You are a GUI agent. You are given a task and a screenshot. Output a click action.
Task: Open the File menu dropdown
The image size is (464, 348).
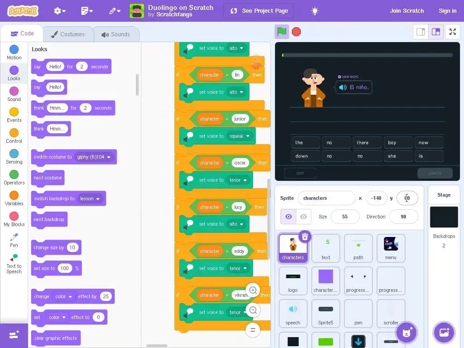coord(87,11)
